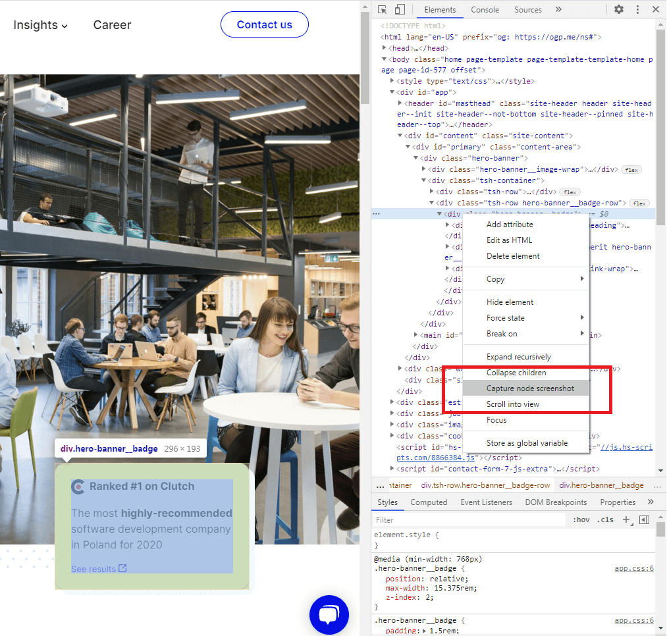Click the Styles pane vertical scrollbar

[x=660, y=529]
